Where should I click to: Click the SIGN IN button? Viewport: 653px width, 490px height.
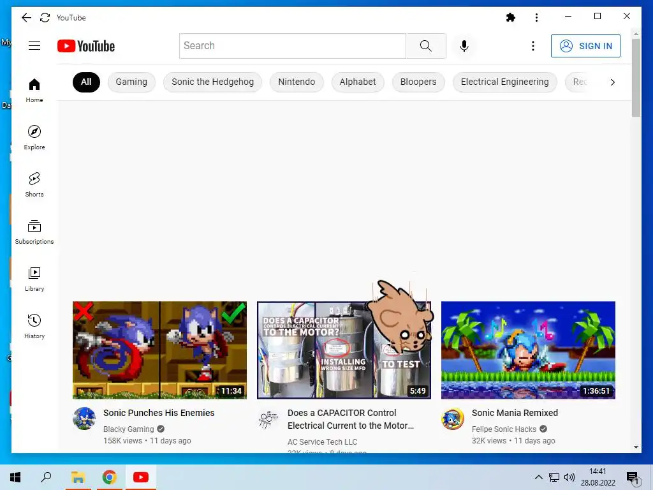(585, 46)
